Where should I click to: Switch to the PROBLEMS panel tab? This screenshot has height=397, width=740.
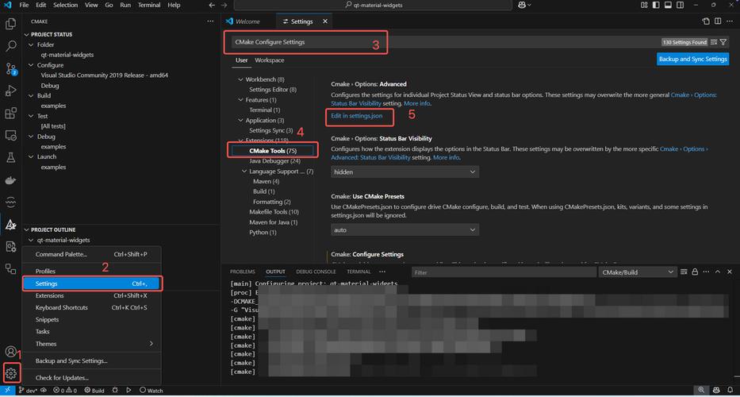[x=243, y=272]
